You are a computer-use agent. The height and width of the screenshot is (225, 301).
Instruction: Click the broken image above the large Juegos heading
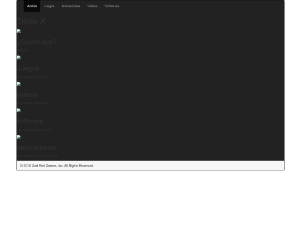pos(19,58)
